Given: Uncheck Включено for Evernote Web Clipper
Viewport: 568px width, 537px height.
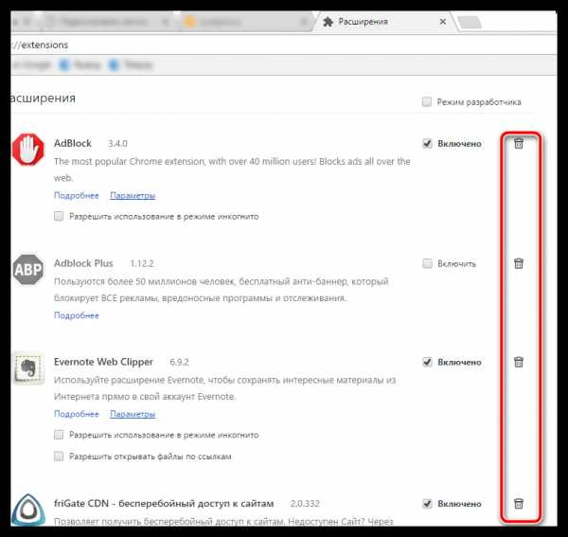Looking at the screenshot, I should [428, 362].
